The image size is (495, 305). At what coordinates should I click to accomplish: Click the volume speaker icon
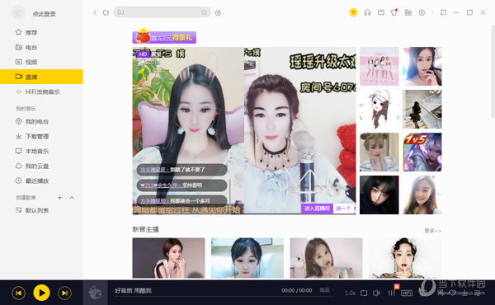coord(376,293)
